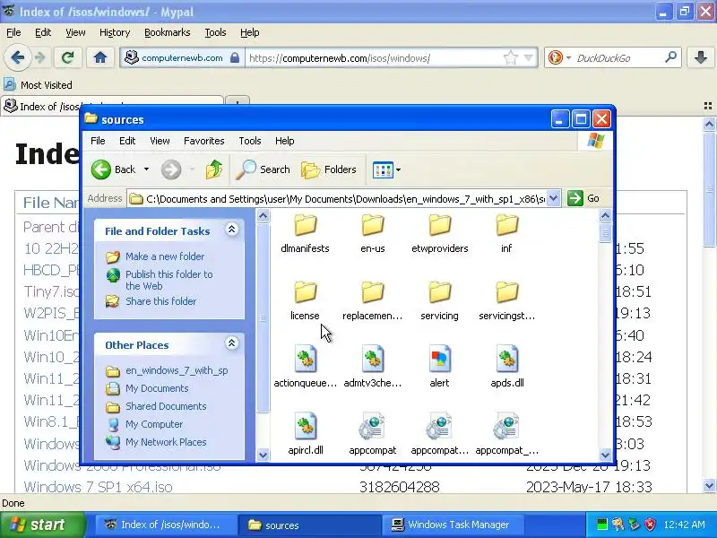Open DuckDuckGo search engine dropdown
The width and height of the screenshot is (717, 538).
568,58
